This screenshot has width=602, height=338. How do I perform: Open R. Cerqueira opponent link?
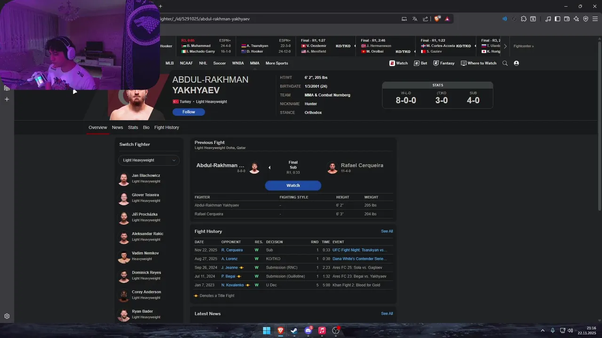point(232,250)
